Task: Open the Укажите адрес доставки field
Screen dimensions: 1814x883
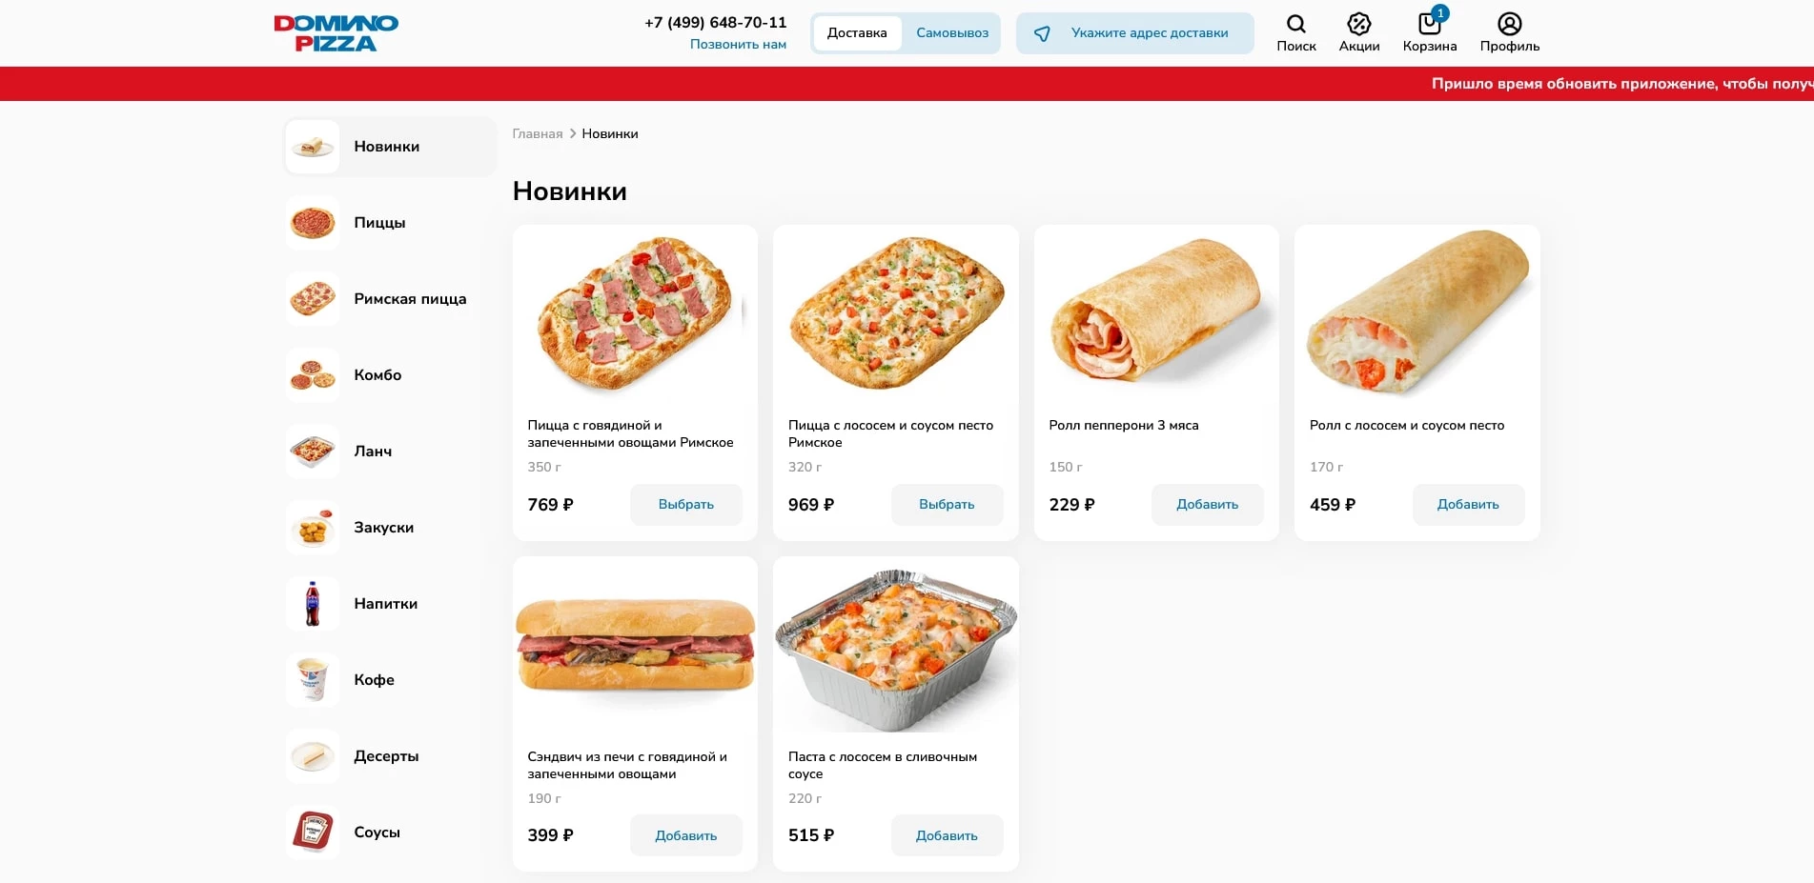Action: coord(1134,32)
